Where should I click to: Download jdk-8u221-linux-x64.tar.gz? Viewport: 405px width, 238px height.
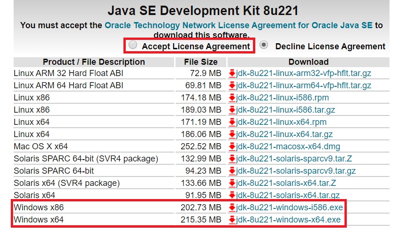(x=284, y=134)
